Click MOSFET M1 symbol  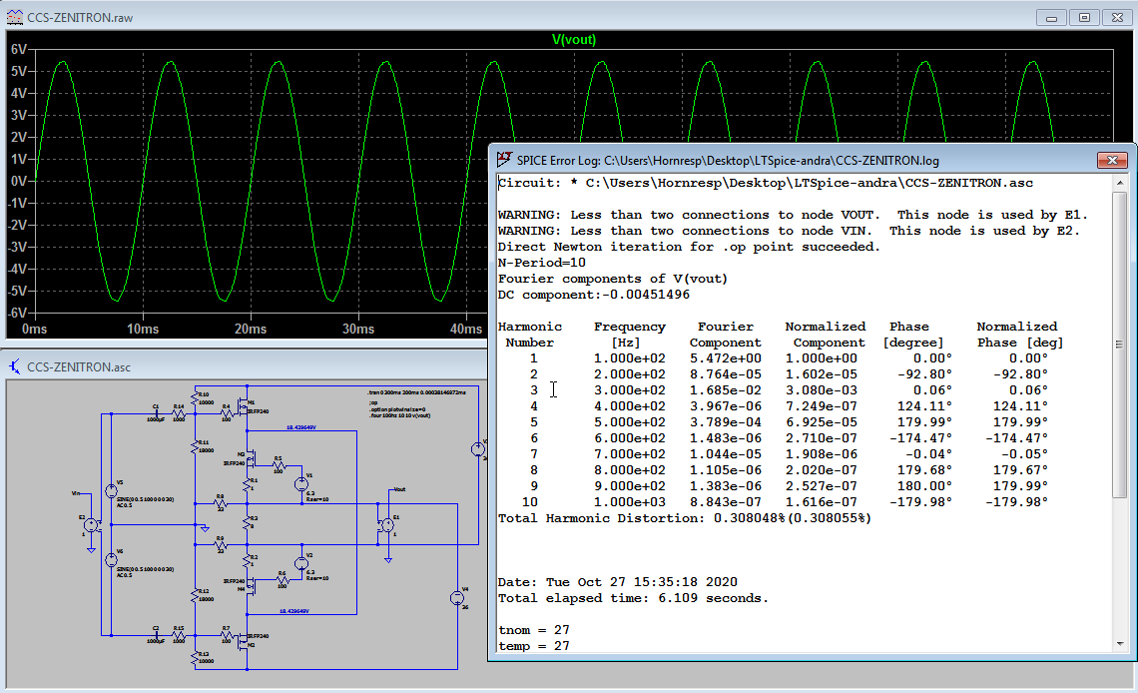click(244, 407)
